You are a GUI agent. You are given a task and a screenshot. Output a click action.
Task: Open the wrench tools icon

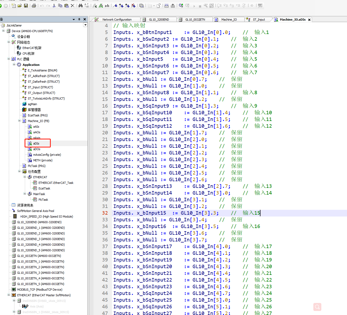206,5
